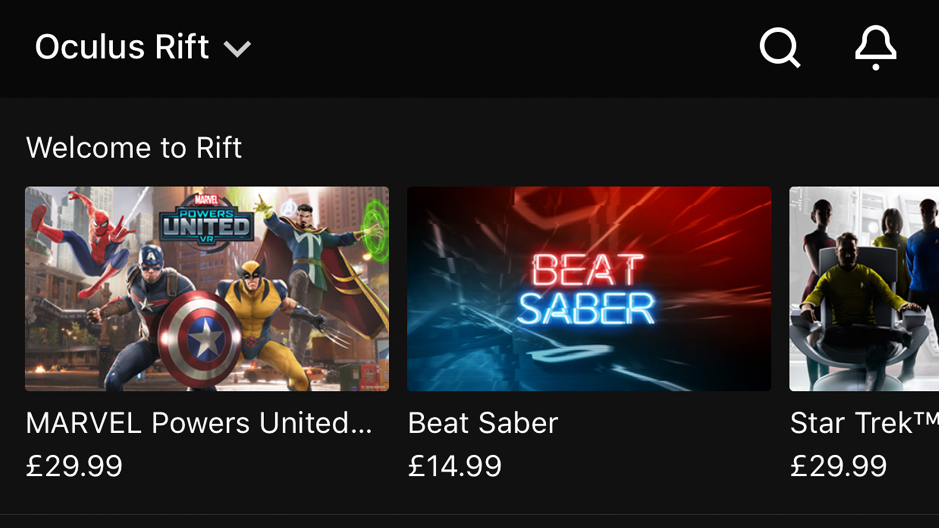Open the Star Trek game thumbnail

(x=864, y=289)
